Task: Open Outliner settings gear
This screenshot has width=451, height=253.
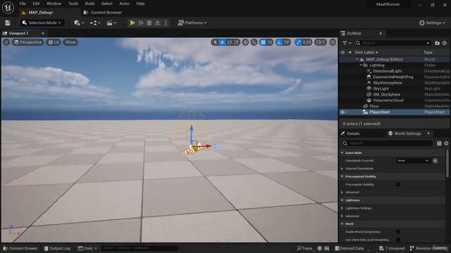Action: click(x=445, y=43)
